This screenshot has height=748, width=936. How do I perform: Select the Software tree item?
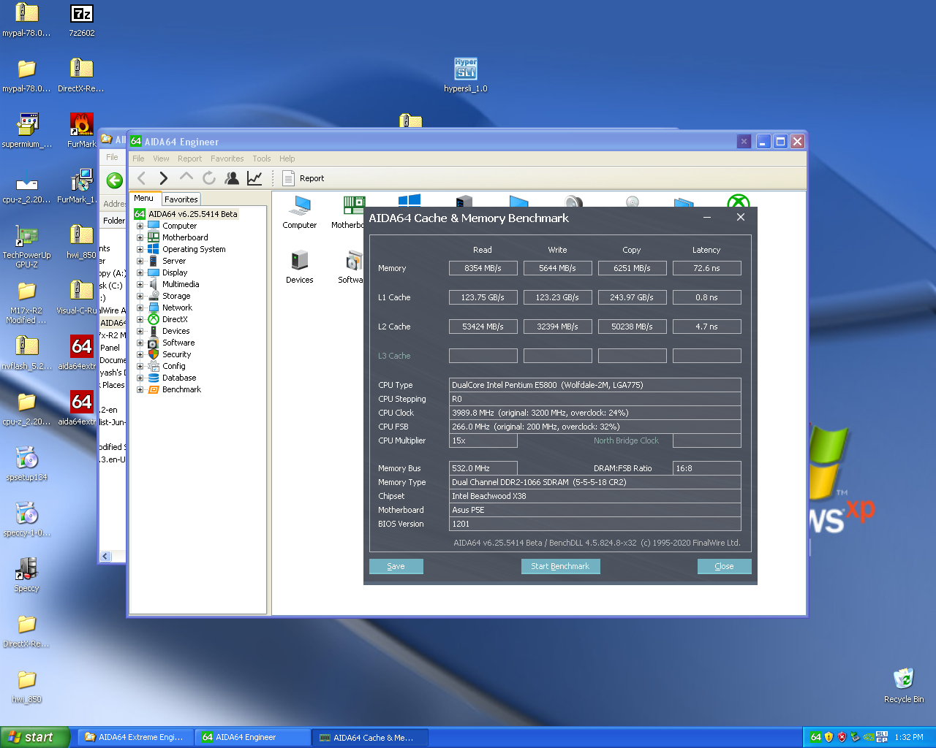pos(178,343)
